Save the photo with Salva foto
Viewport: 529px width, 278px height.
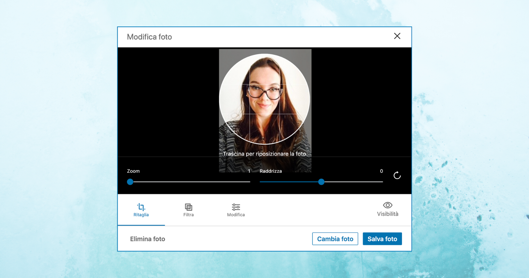382,239
